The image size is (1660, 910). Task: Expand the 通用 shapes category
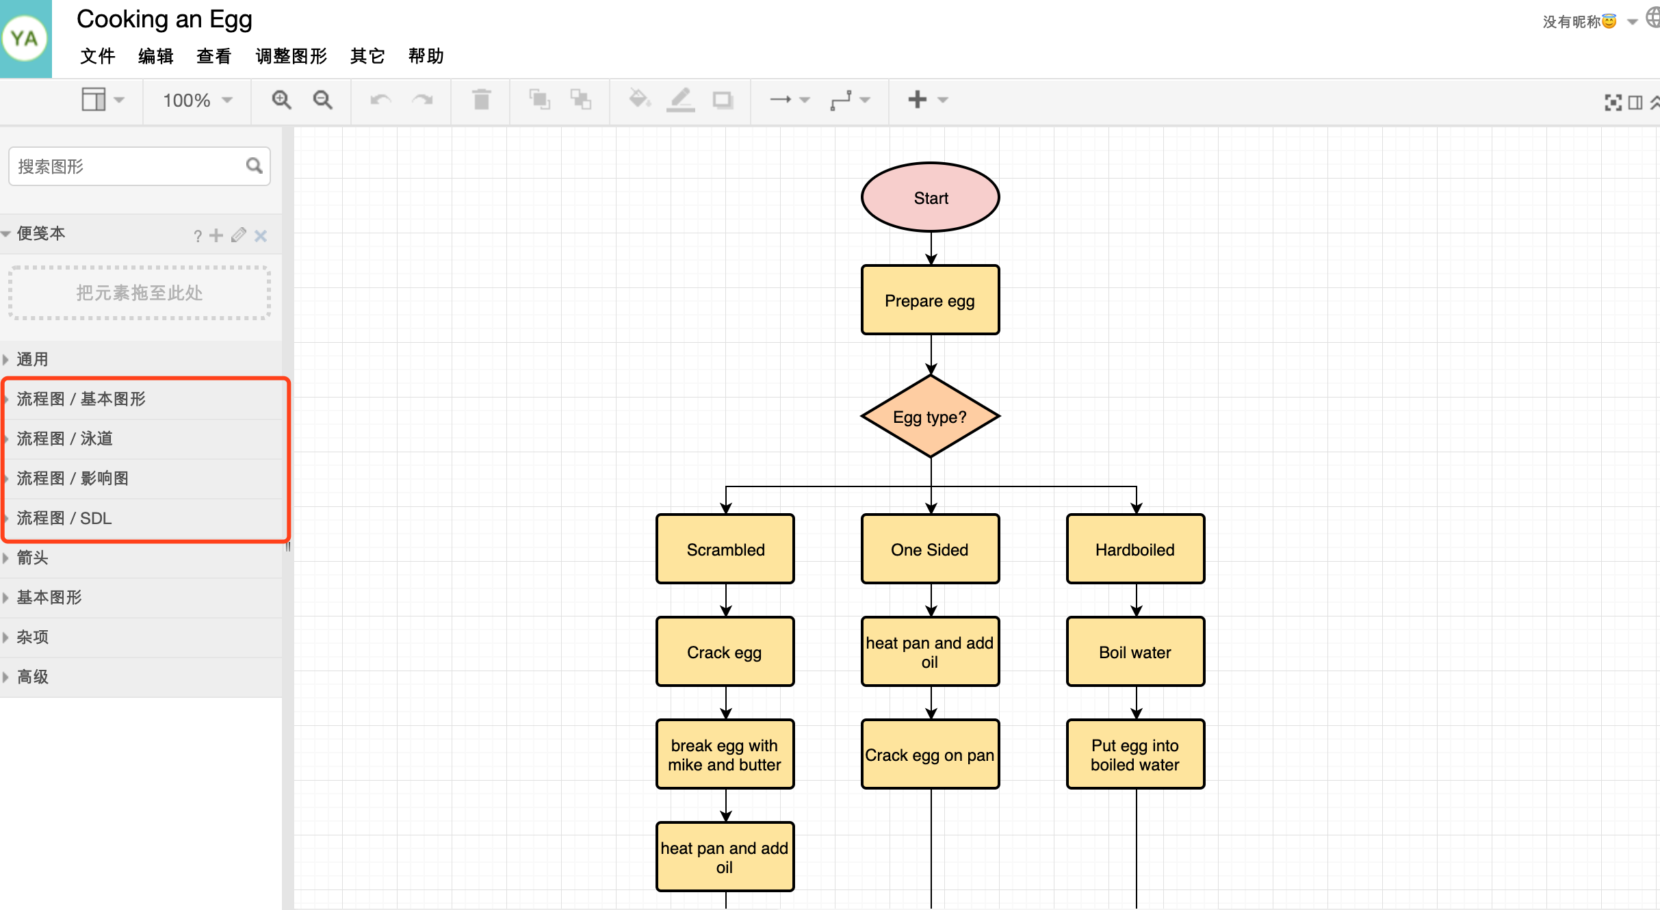pyautogui.click(x=34, y=359)
